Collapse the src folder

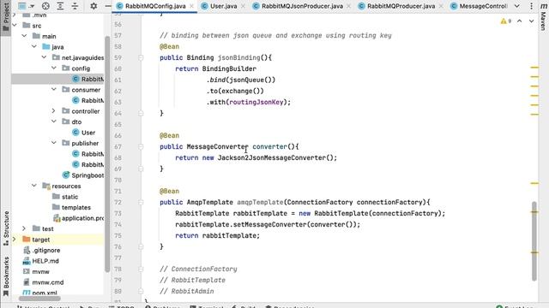coord(15,25)
